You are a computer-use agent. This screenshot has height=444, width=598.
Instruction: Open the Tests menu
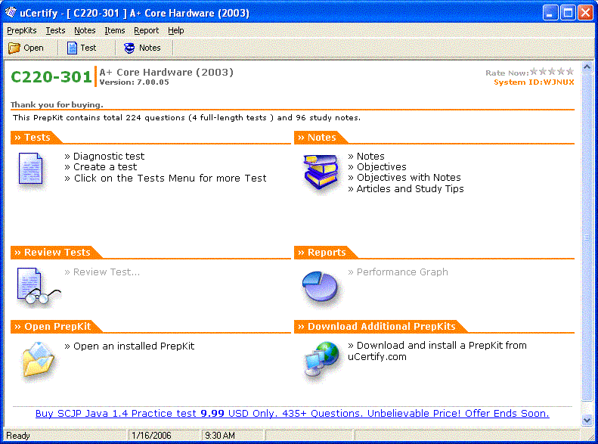pyautogui.click(x=55, y=30)
